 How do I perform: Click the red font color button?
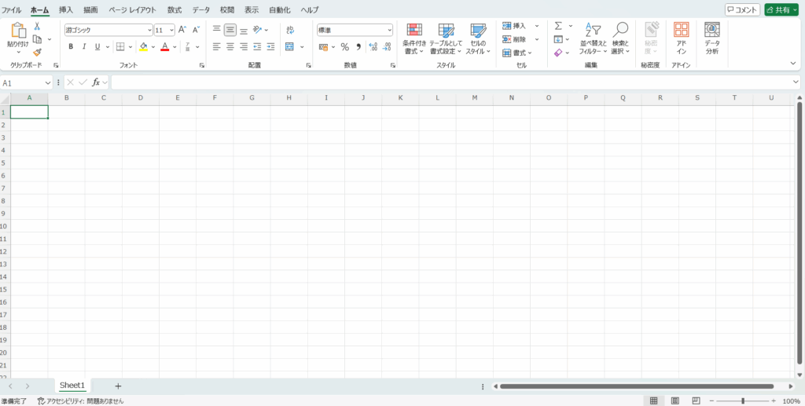point(165,46)
